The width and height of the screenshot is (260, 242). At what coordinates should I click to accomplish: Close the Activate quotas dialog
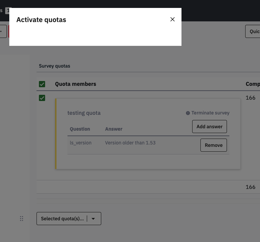click(173, 19)
